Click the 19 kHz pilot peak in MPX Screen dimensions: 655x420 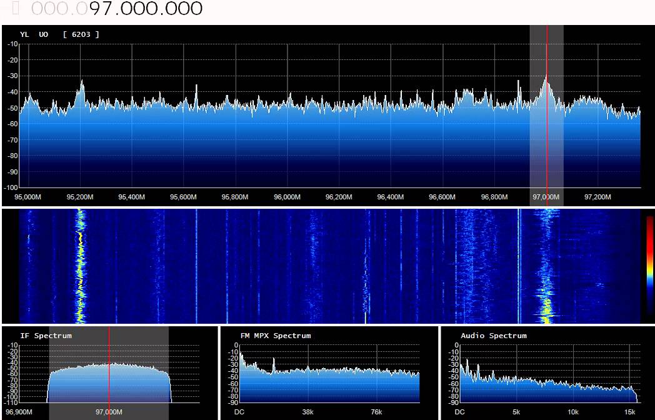(274, 364)
